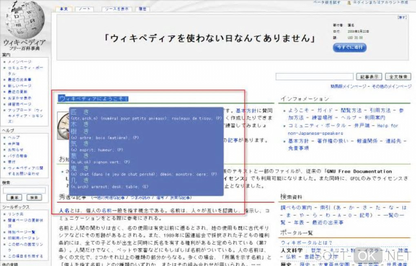Open the ソースを表示 view source tab

117,9
